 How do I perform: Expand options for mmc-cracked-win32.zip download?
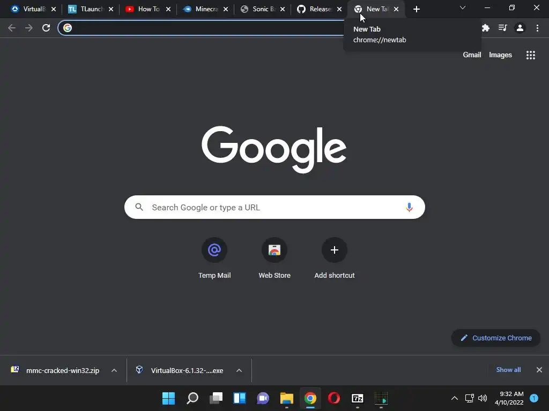click(114, 370)
